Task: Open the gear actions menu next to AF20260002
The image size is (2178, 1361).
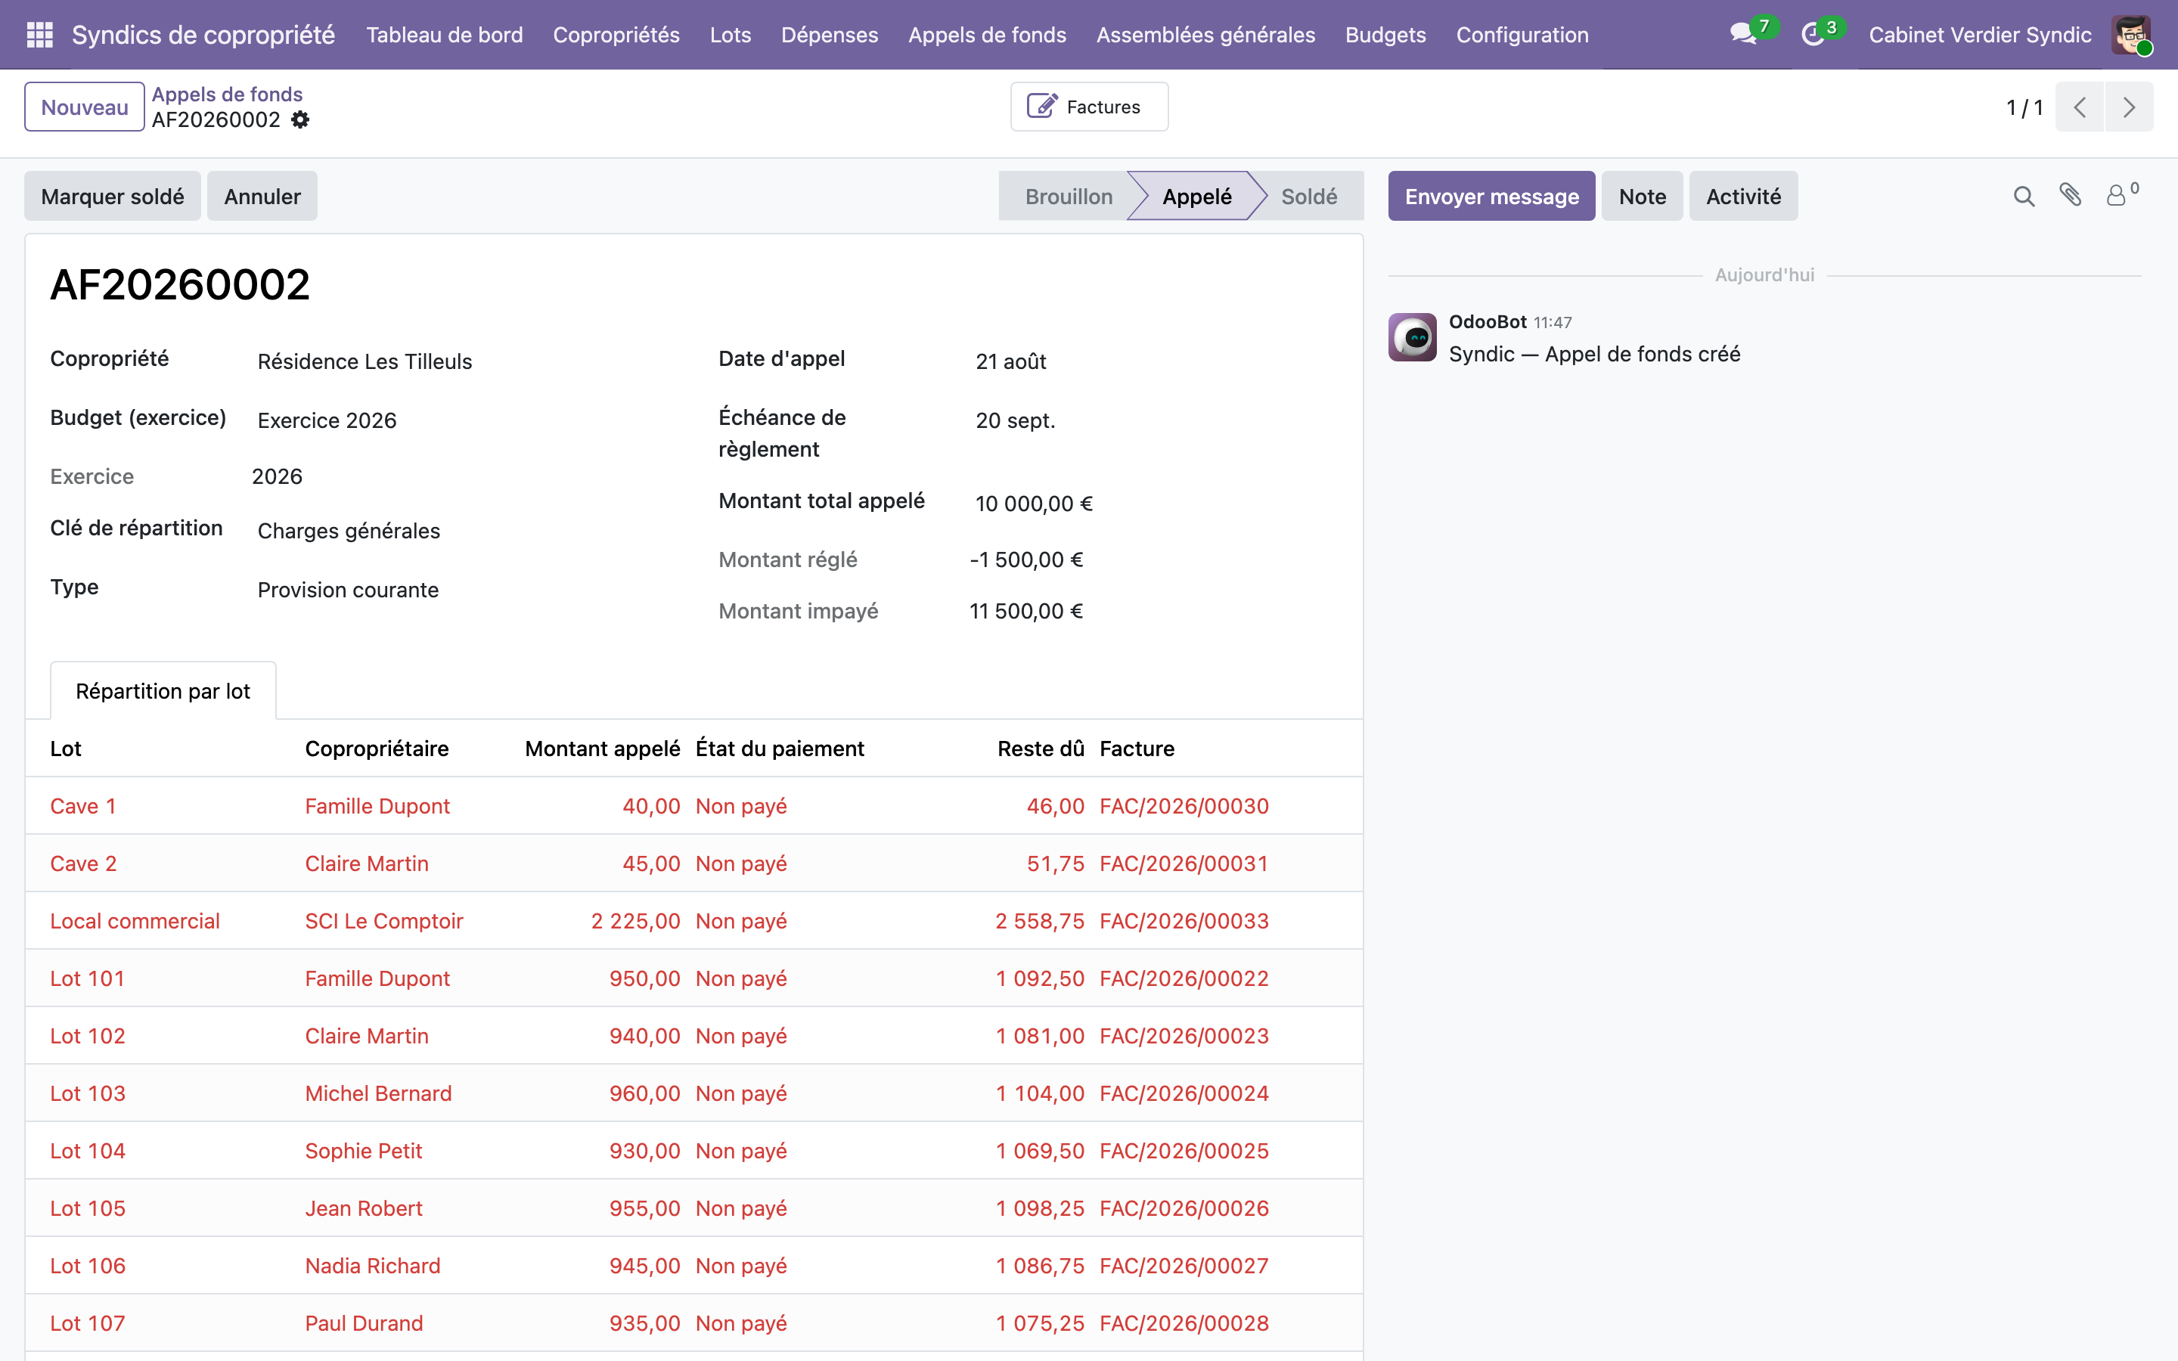Action: (300, 119)
